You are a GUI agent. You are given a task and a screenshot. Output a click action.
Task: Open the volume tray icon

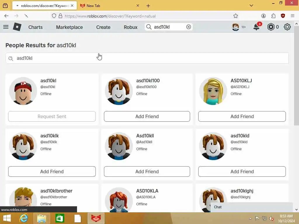pyautogui.click(x=271, y=218)
